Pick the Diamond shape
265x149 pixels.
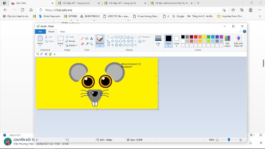coord(113,41)
